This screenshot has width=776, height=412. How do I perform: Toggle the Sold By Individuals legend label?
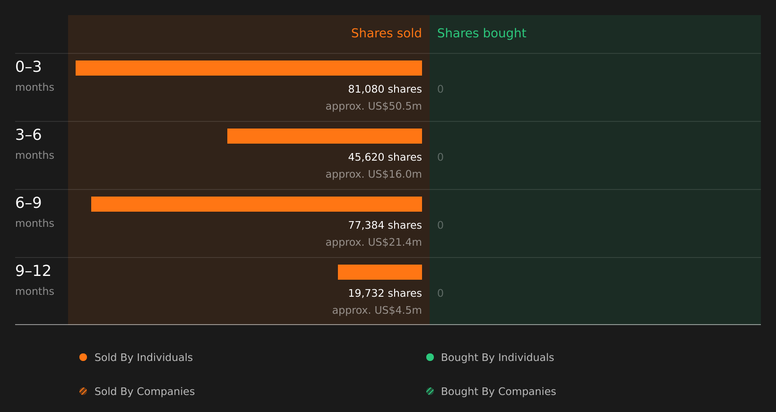coord(144,358)
